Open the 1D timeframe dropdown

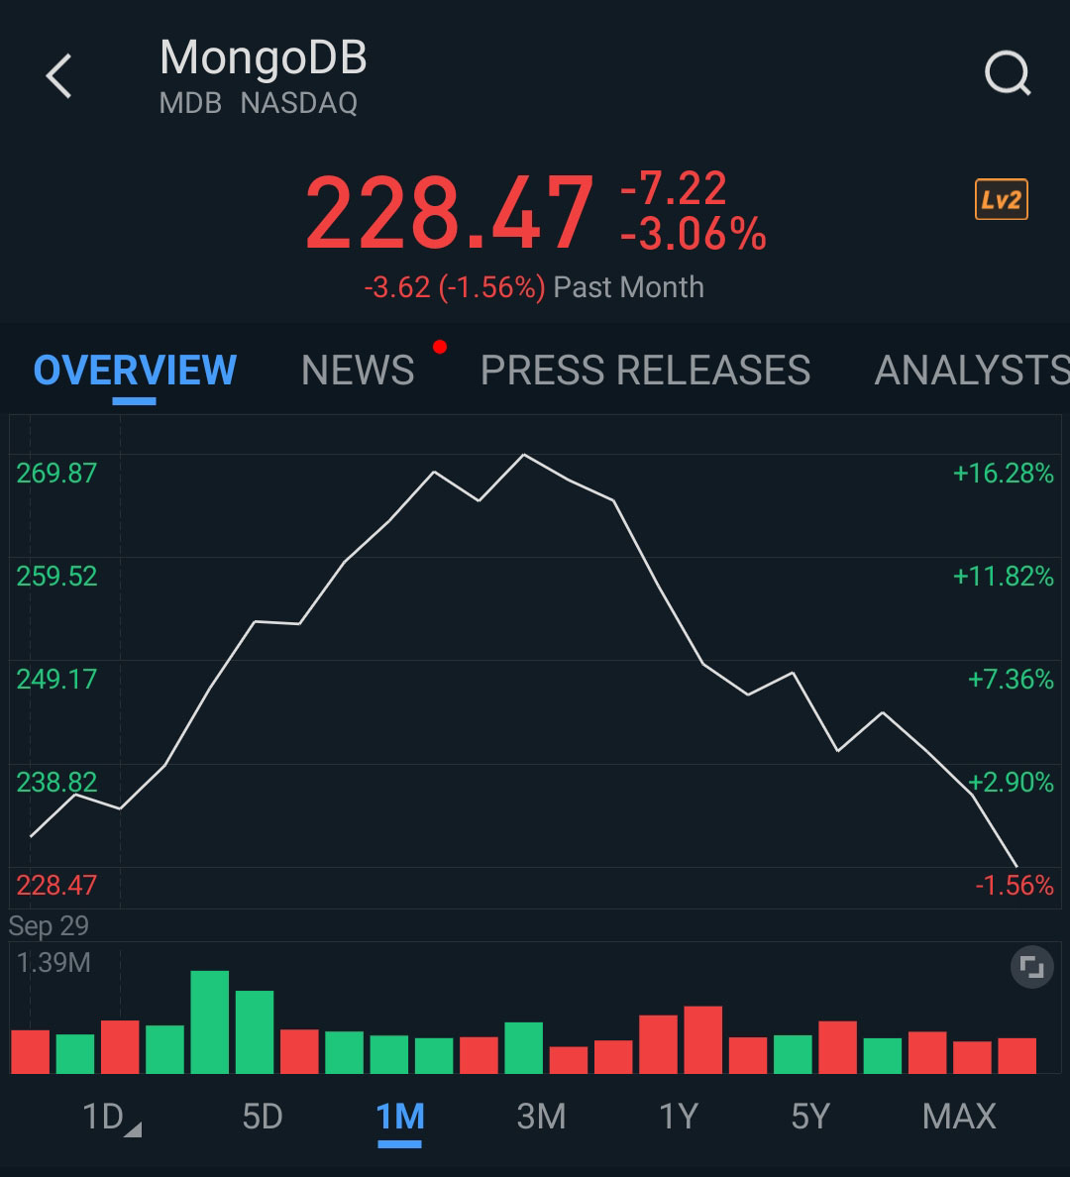pos(111,1117)
